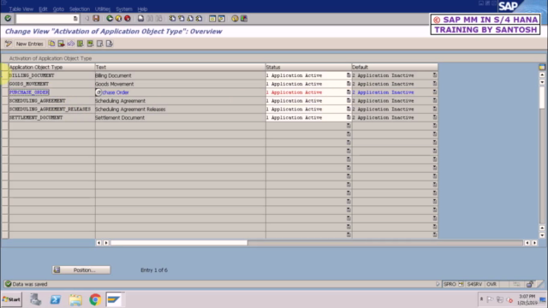Open PowerShell from the taskbar
The image size is (548, 308).
click(x=56, y=299)
